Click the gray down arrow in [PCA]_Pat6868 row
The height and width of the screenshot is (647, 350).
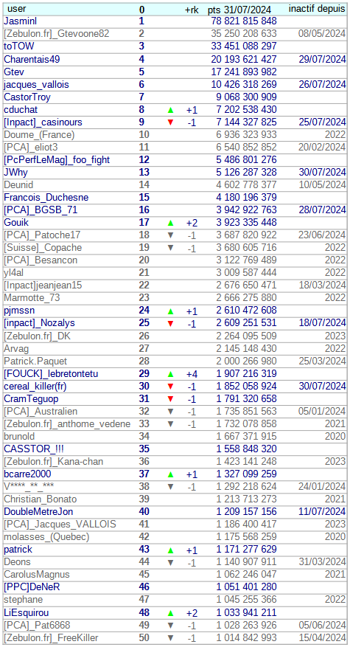(170, 626)
